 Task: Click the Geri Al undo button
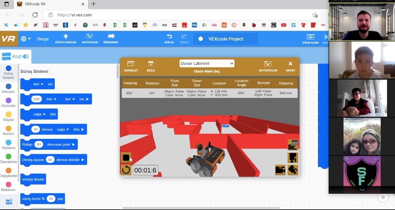[169, 39]
